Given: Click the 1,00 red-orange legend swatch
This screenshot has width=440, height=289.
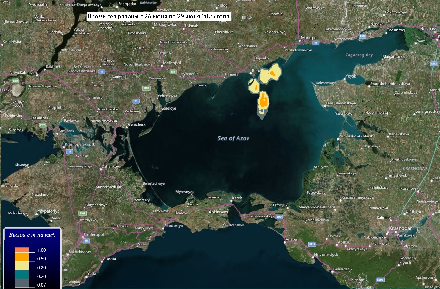Looking at the screenshot, I should pos(22,250).
